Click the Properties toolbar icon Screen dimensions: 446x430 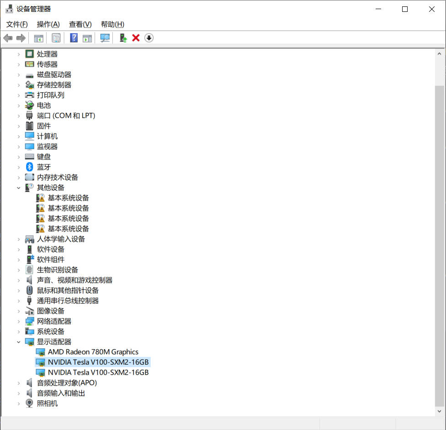[x=56, y=38]
